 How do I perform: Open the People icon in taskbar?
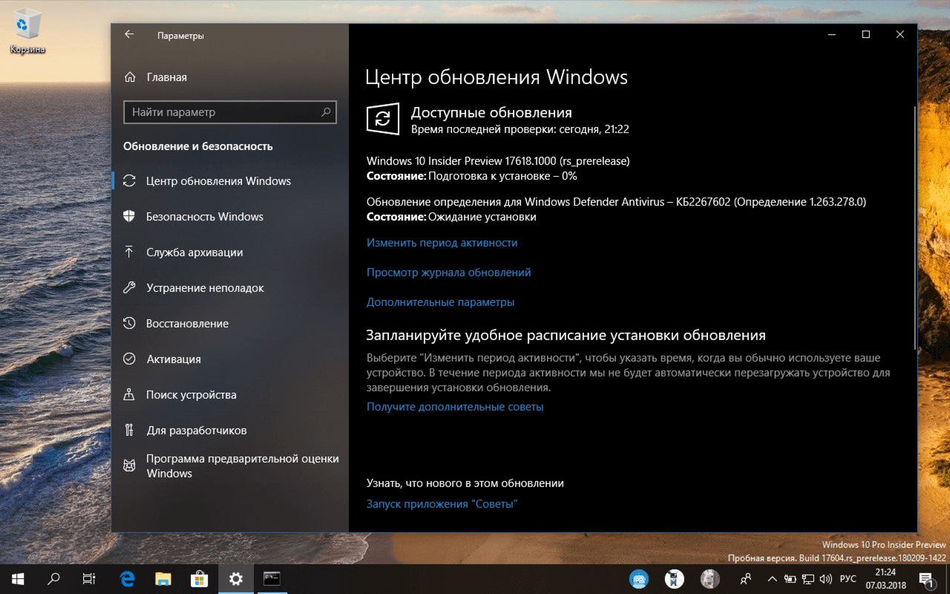click(x=746, y=579)
